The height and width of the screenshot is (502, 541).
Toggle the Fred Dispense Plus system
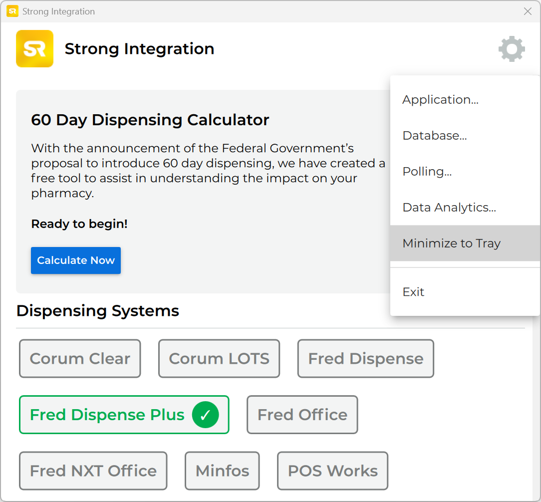pos(124,415)
